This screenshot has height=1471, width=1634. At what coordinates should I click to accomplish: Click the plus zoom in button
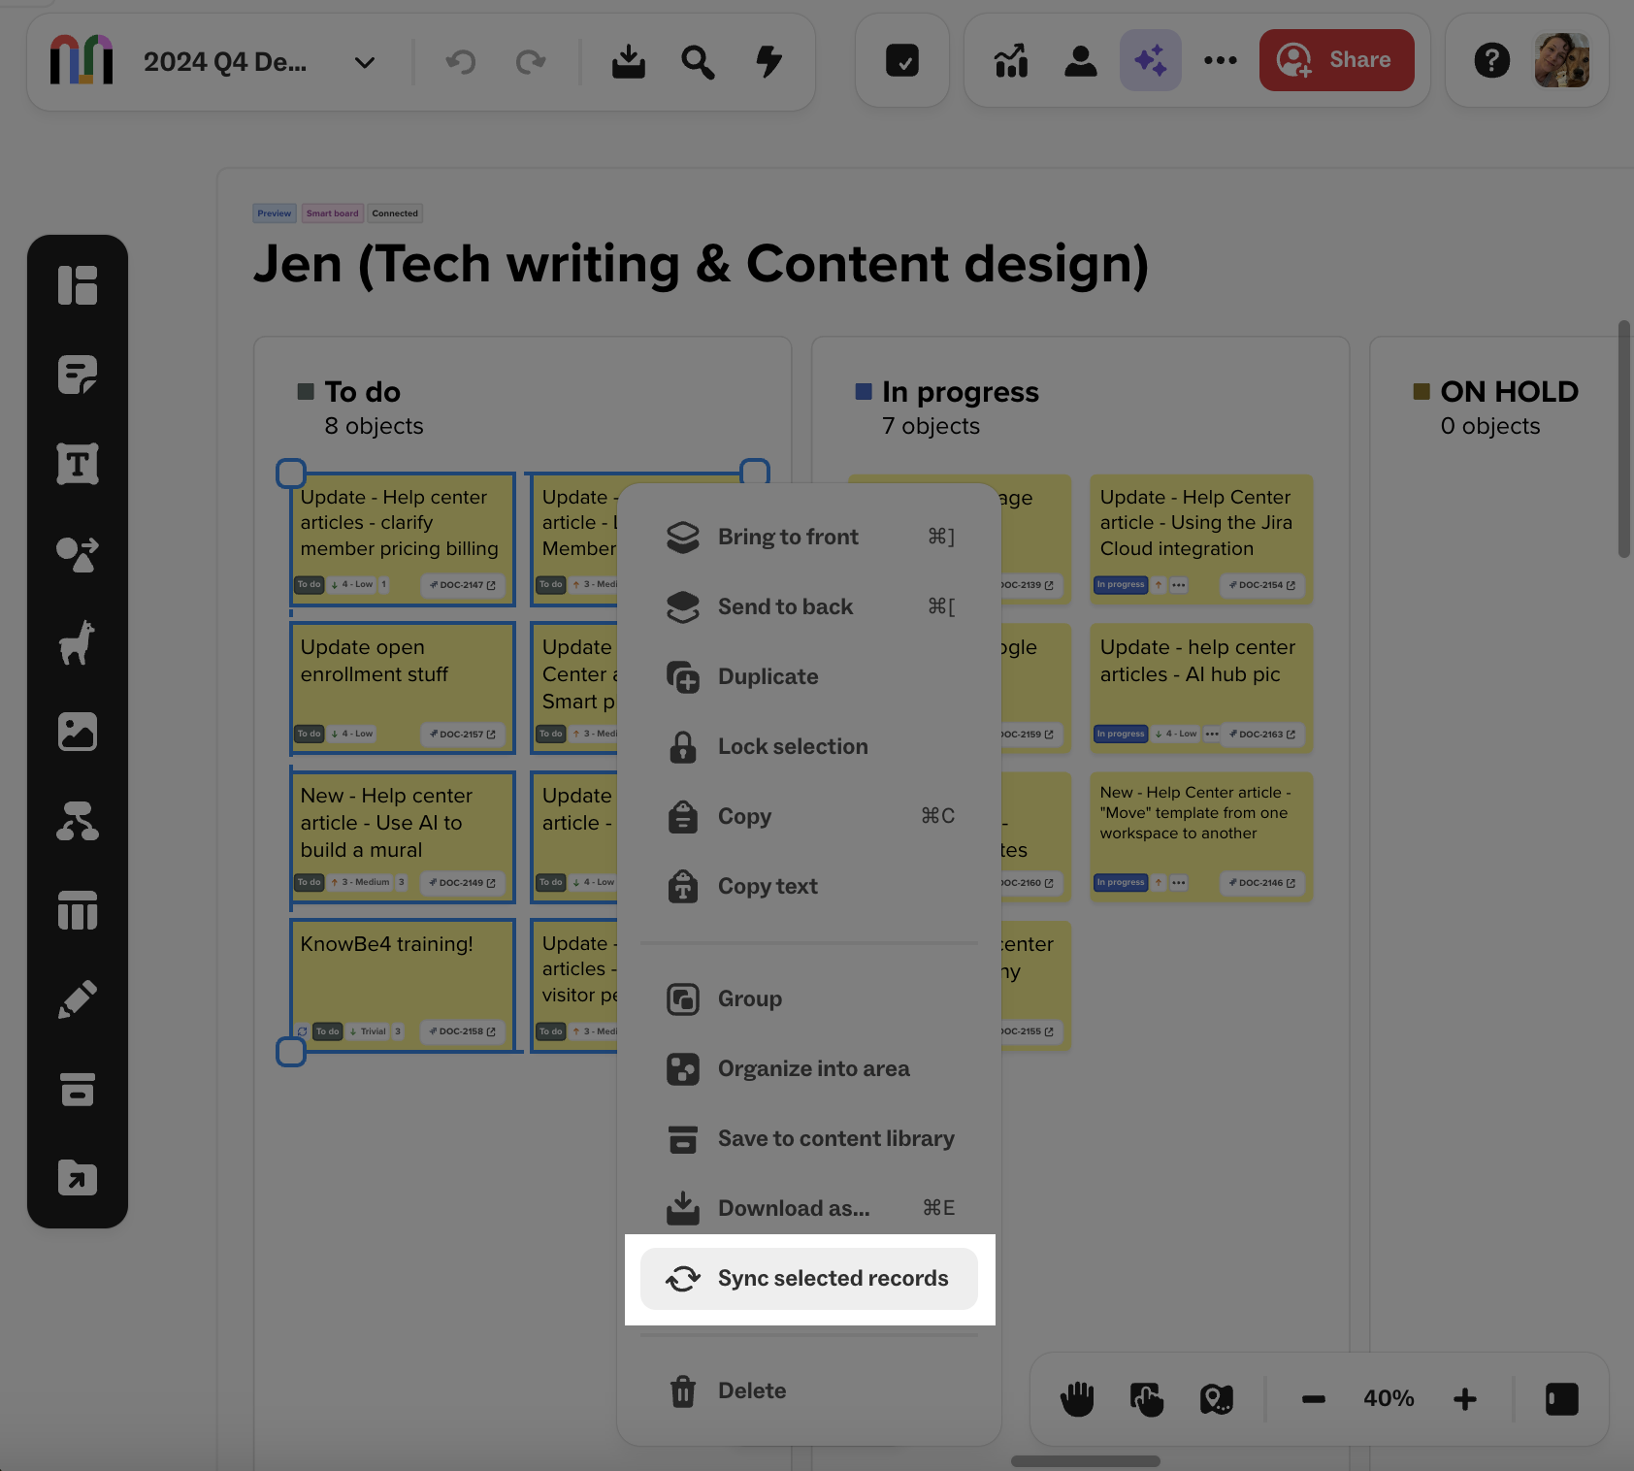click(x=1465, y=1399)
